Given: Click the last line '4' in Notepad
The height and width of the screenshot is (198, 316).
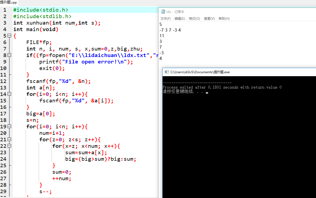Looking at the screenshot, I should click(161, 58).
